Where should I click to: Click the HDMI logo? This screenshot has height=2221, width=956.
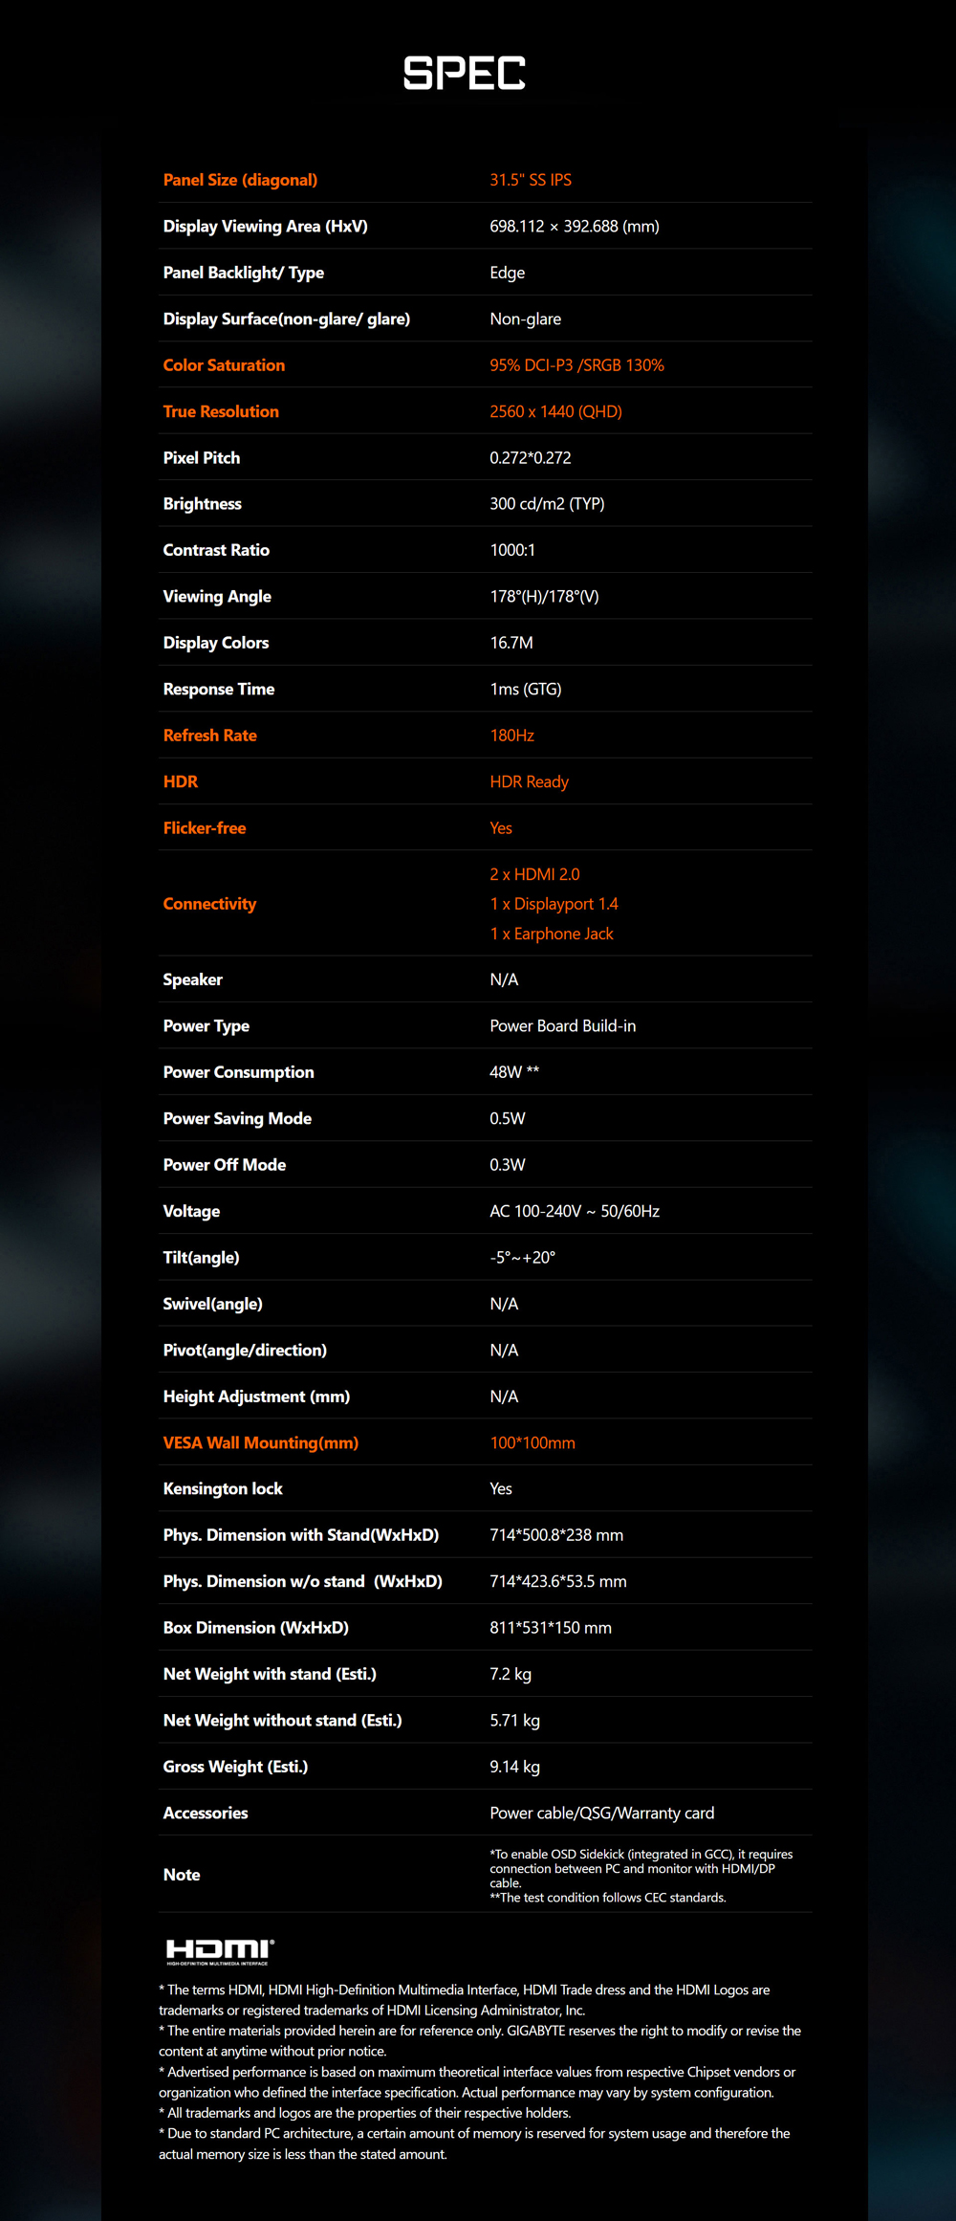click(220, 1950)
